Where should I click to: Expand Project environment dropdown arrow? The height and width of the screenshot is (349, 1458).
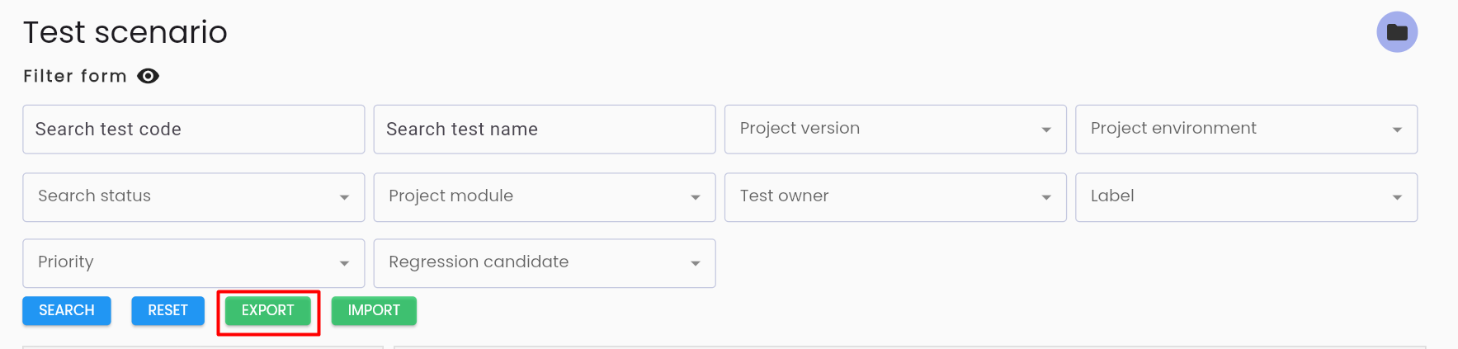(x=1397, y=130)
